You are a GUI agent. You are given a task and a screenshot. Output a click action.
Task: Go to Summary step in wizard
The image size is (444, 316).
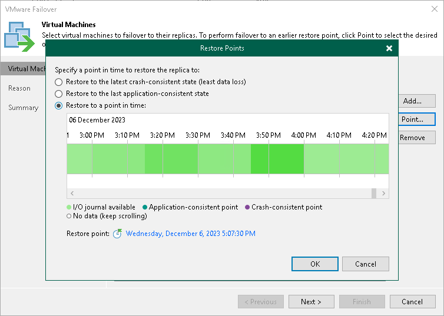(23, 108)
